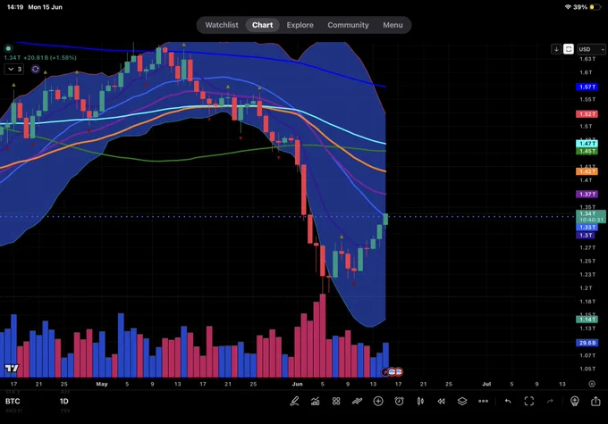Open the BTC symbol selector
The width and height of the screenshot is (608, 424).
13,401
